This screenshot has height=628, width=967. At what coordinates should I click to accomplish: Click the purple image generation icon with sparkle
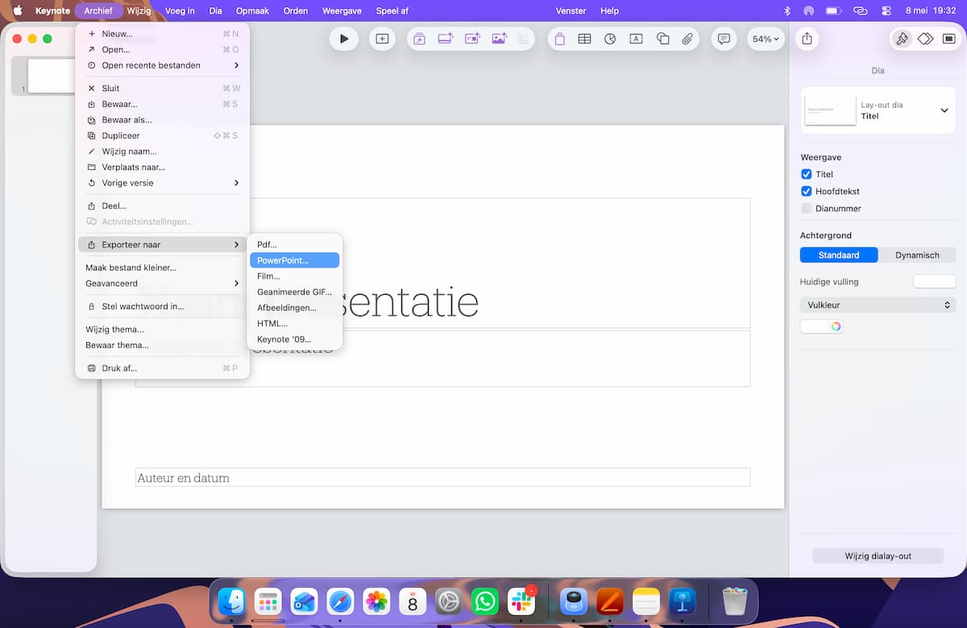click(499, 39)
